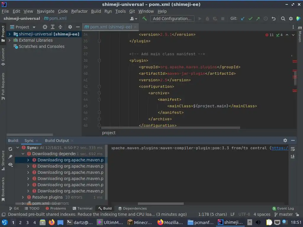303x227 pixels.
Task: Hide the Project panel with minus icon
Action: (78, 27)
